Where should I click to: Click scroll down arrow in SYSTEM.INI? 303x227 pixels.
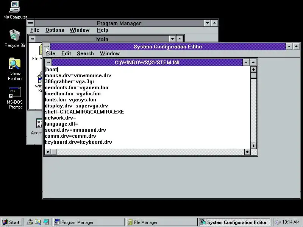(253, 146)
